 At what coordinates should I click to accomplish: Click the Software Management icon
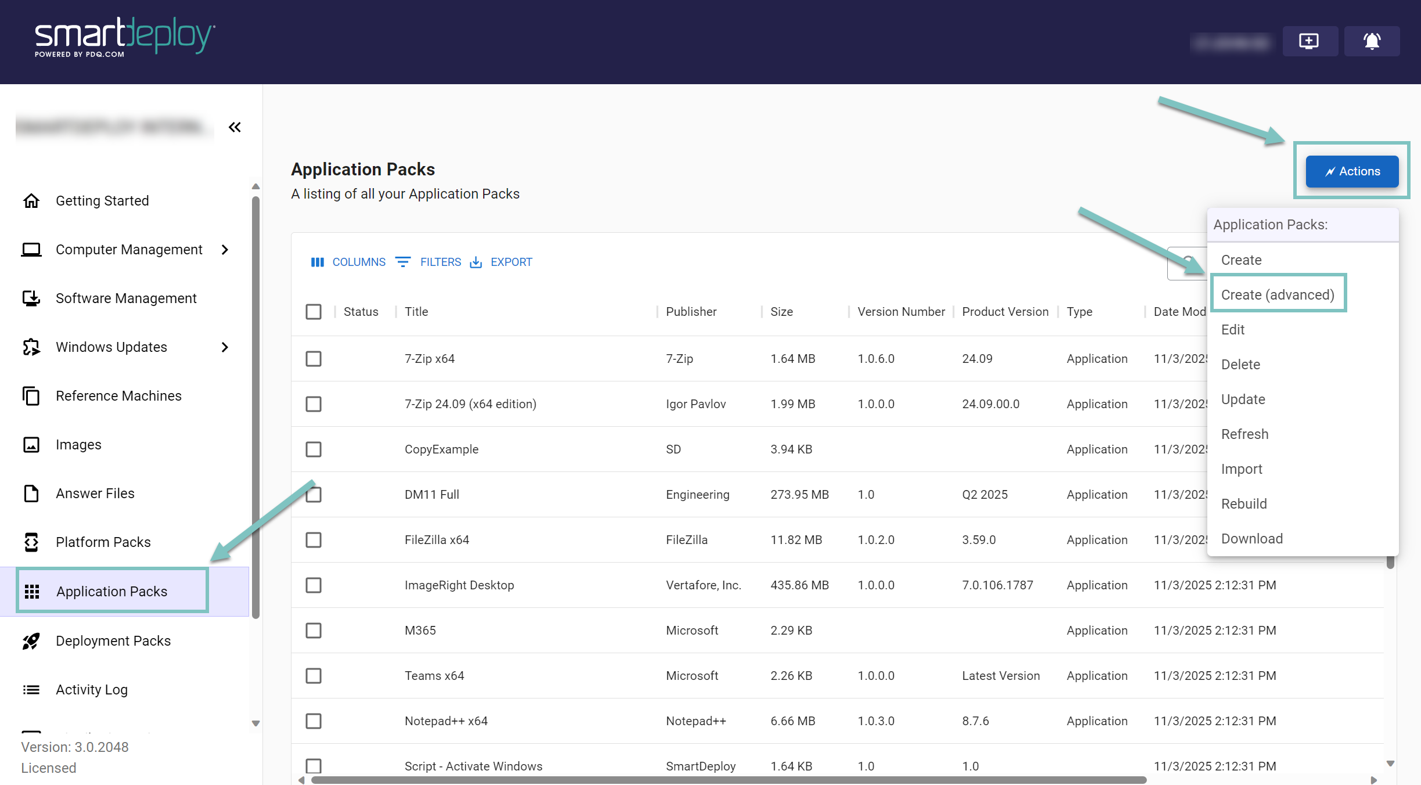(x=31, y=298)
